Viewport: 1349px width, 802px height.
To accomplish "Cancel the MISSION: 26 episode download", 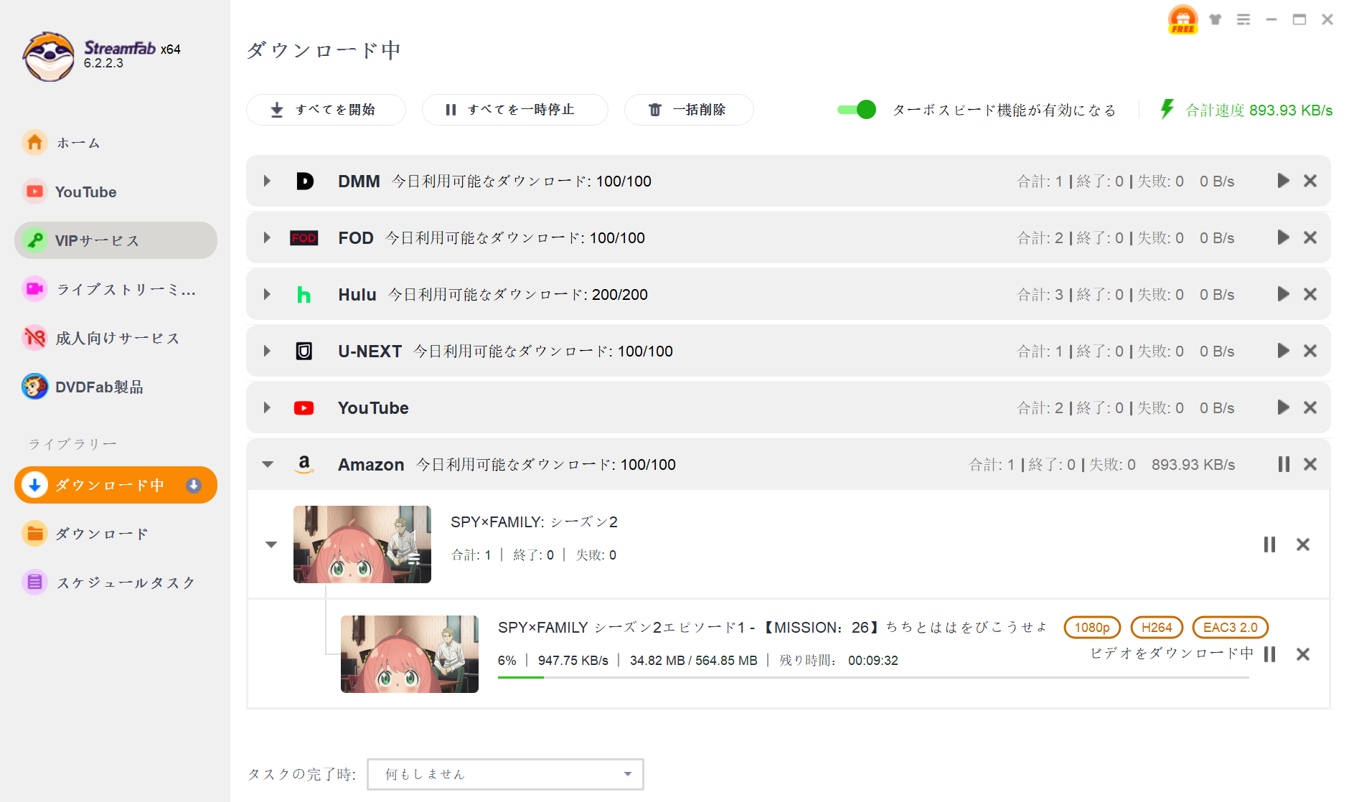I will [1303, 654].
